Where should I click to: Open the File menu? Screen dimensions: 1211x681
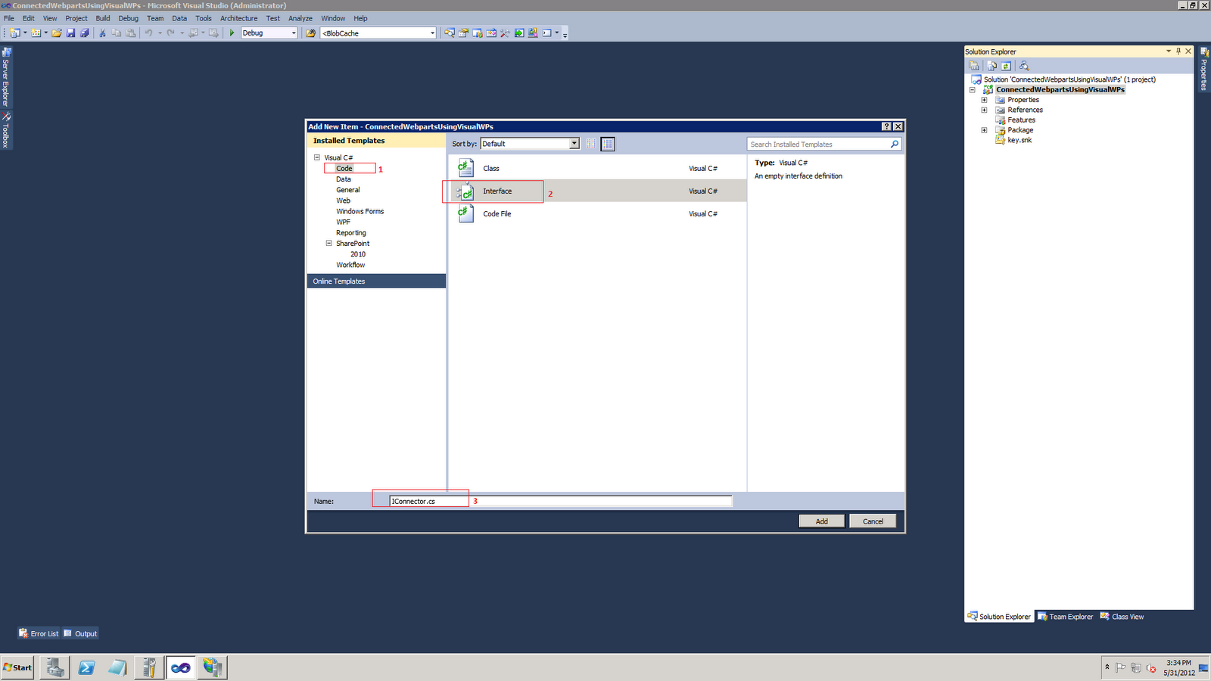9,18
